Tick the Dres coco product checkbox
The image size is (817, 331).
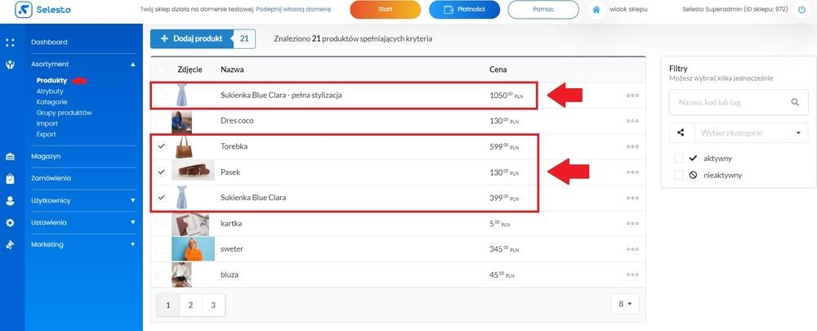[x=161, y=121]
